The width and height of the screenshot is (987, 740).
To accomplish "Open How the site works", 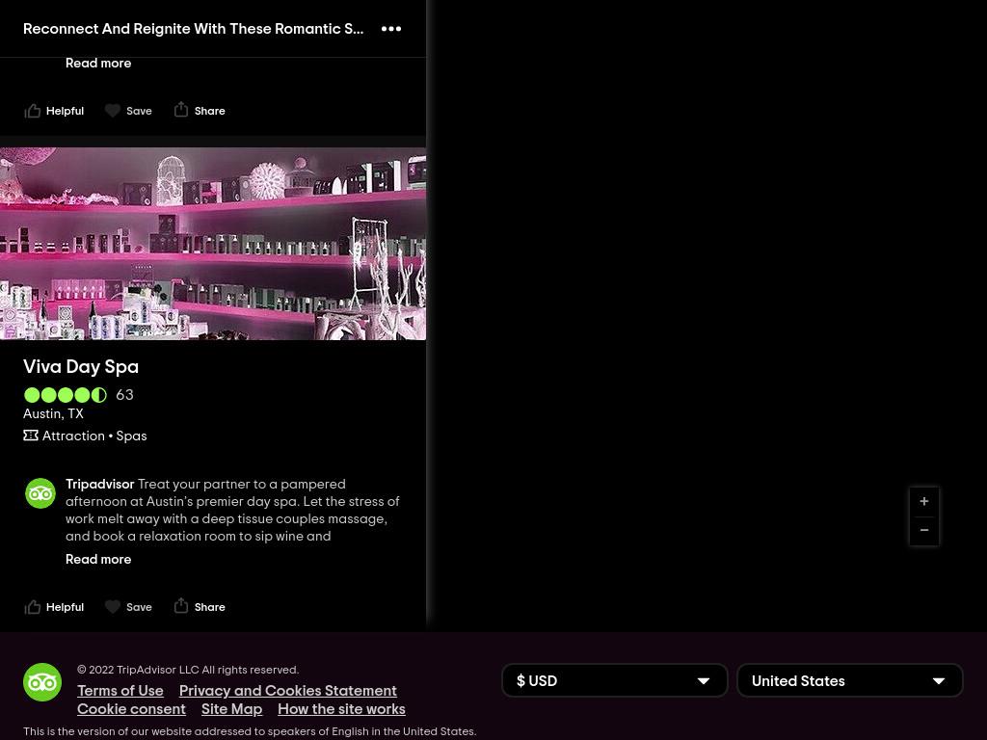I will [341, 709].
